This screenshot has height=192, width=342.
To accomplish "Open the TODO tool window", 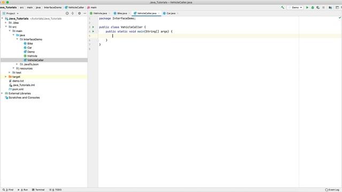I will (56, 190).
